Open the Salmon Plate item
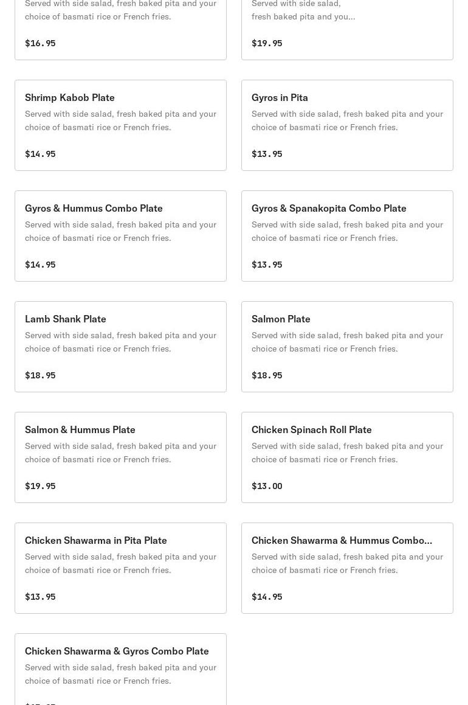This screenshot has width=468, height=705. [x=347, y=347]
